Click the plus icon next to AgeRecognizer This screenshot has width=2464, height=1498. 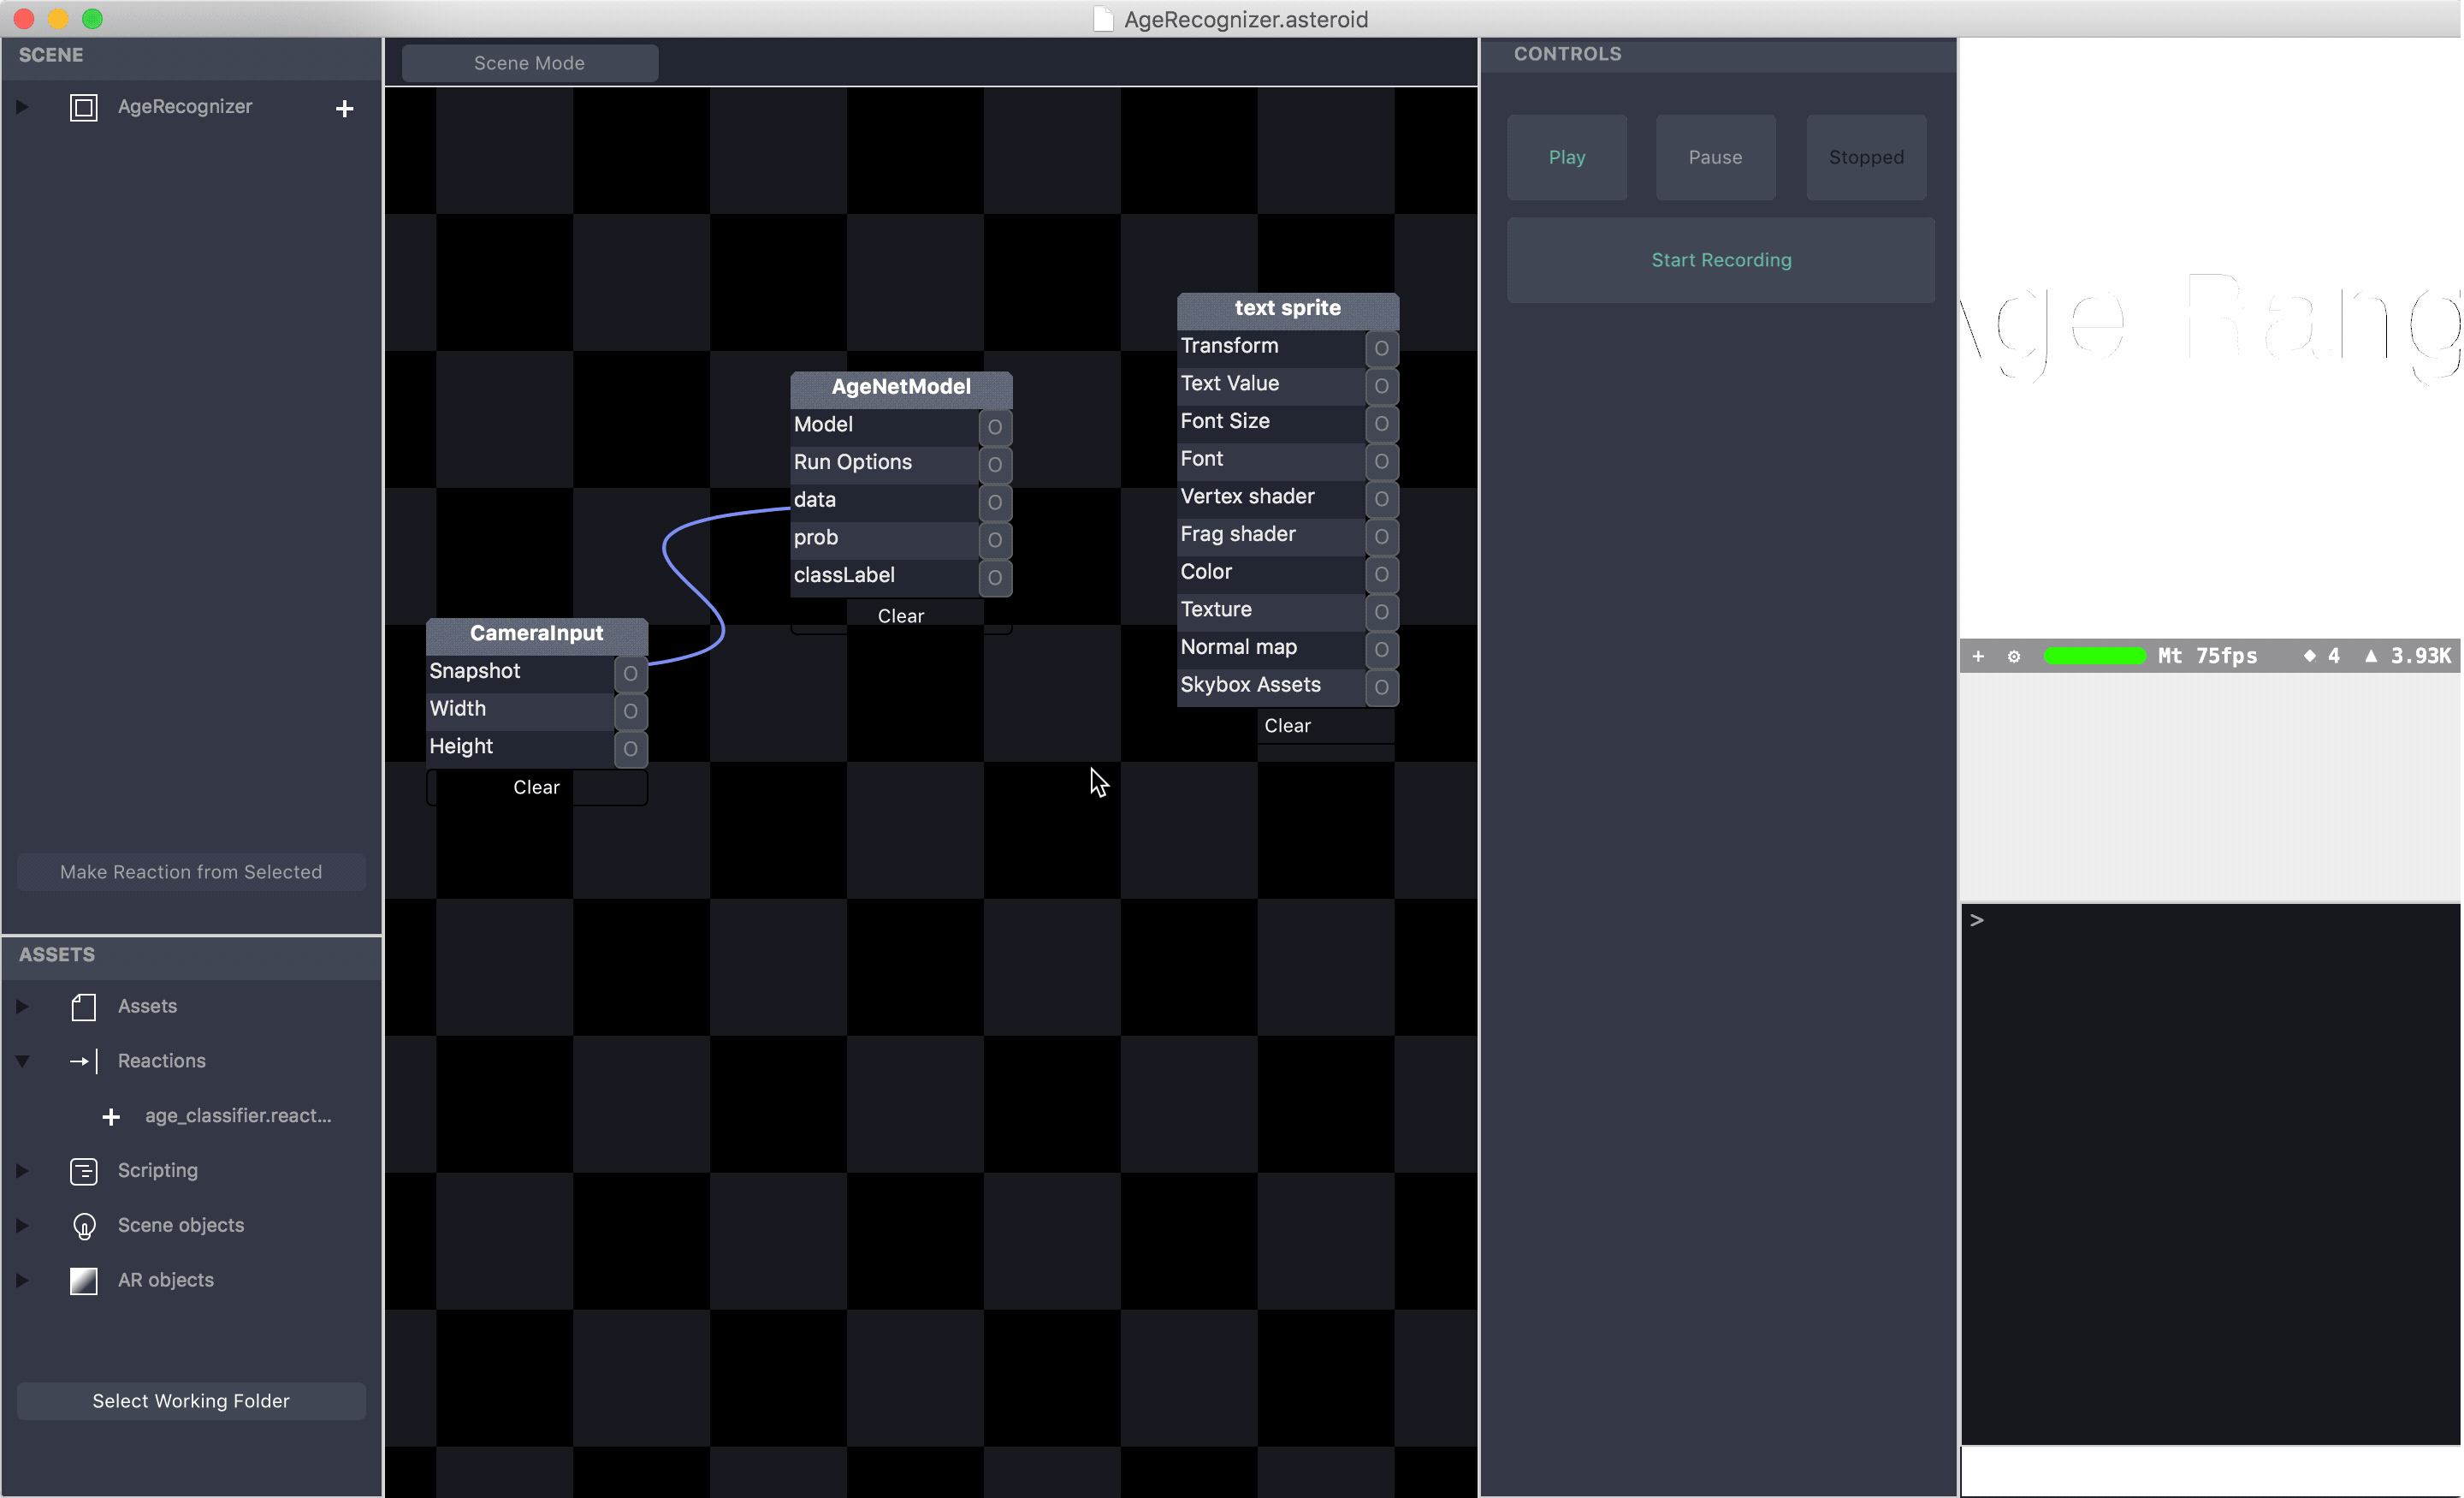[x=344, y=108]
